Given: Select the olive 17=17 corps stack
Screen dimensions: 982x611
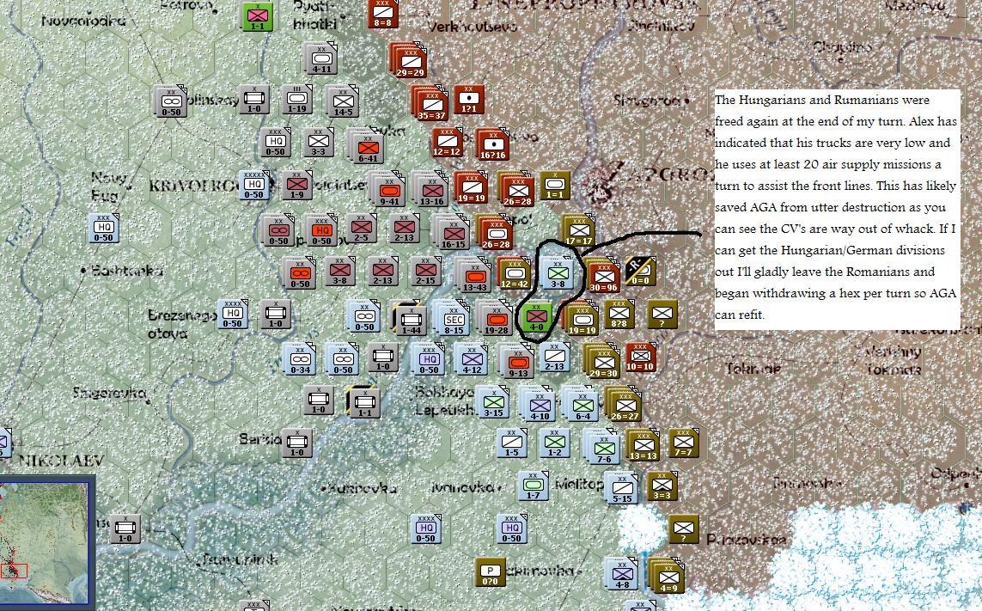Looking at the screenshot, I should click(x=577, y=231).
